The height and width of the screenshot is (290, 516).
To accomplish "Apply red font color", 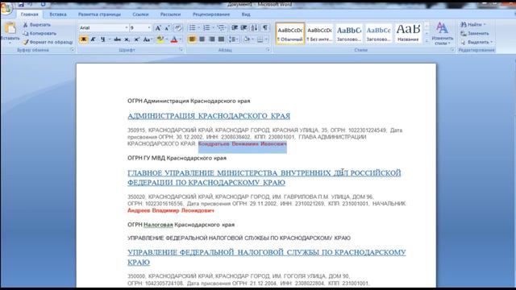I will [x=174, y=39].
